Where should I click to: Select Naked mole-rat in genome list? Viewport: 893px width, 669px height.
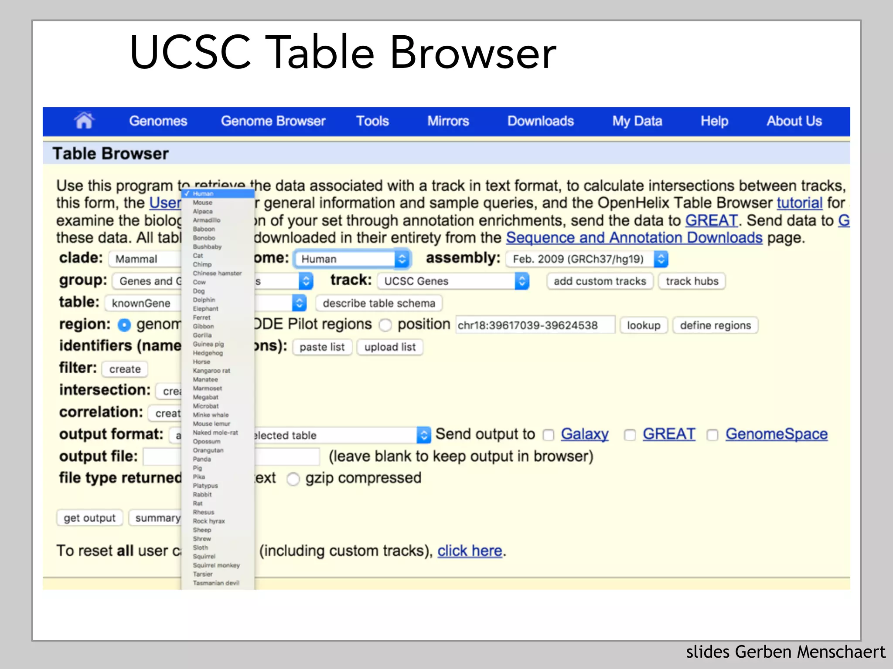[x=218, y=432]
